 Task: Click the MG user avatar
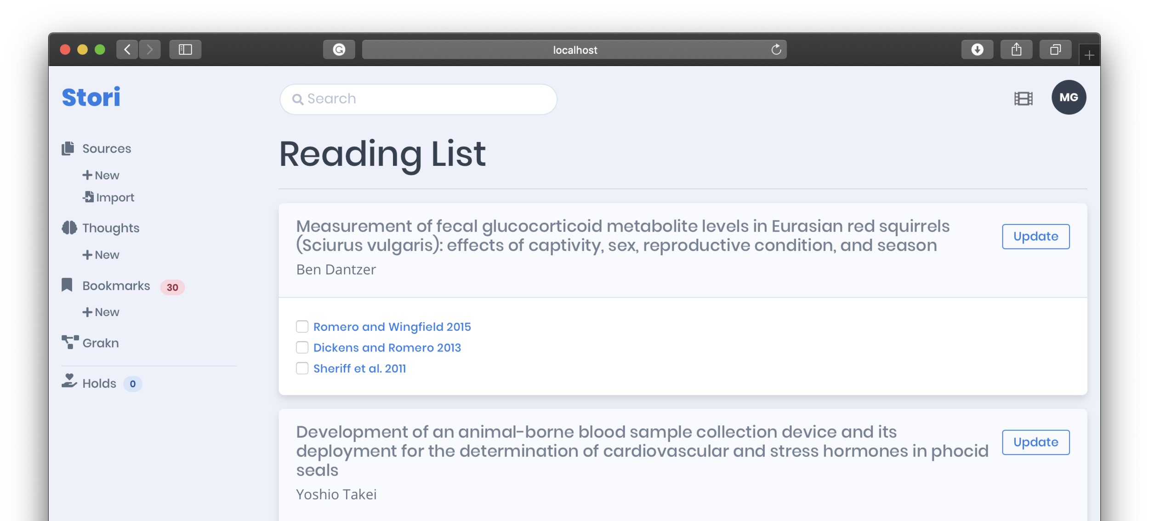[1069, 97]
